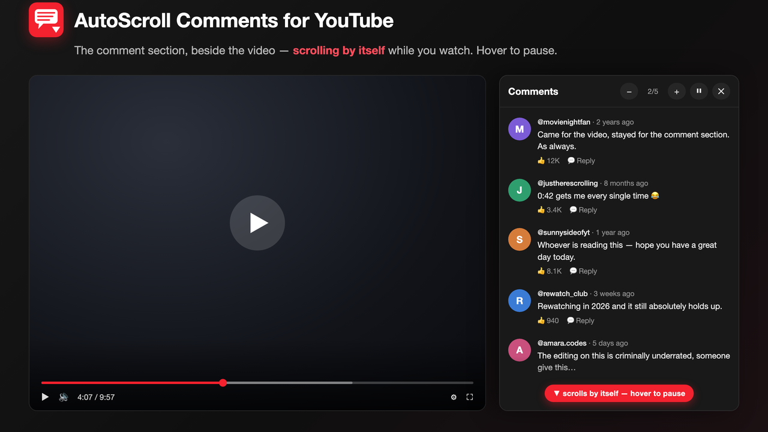768x432 pixels.
Task: Click the R avatar of @rewatch_club
Action: [x=520, y=301]
